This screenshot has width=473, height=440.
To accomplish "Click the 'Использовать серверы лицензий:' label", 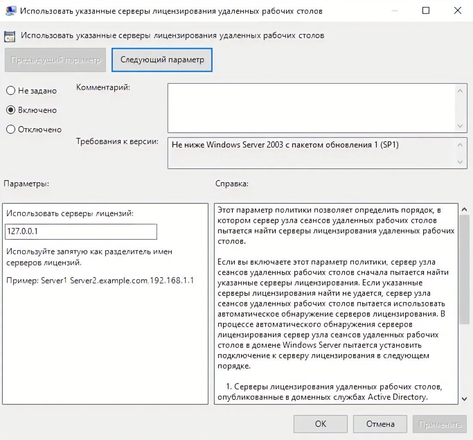I will click(x=70, y=214).
